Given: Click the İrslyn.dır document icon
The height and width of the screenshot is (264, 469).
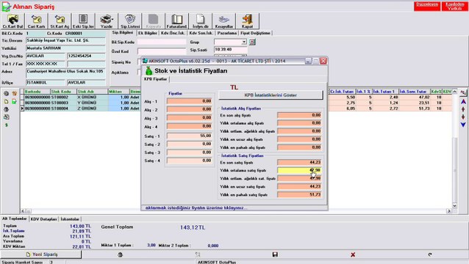Looking at the screenshot, I should pyautogui.click(x=201, y=21).
